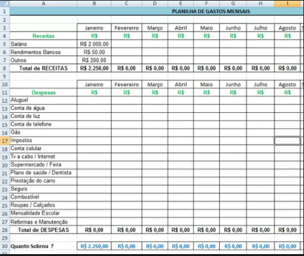
Task: Select column I header
Action: tap(288, 3)
